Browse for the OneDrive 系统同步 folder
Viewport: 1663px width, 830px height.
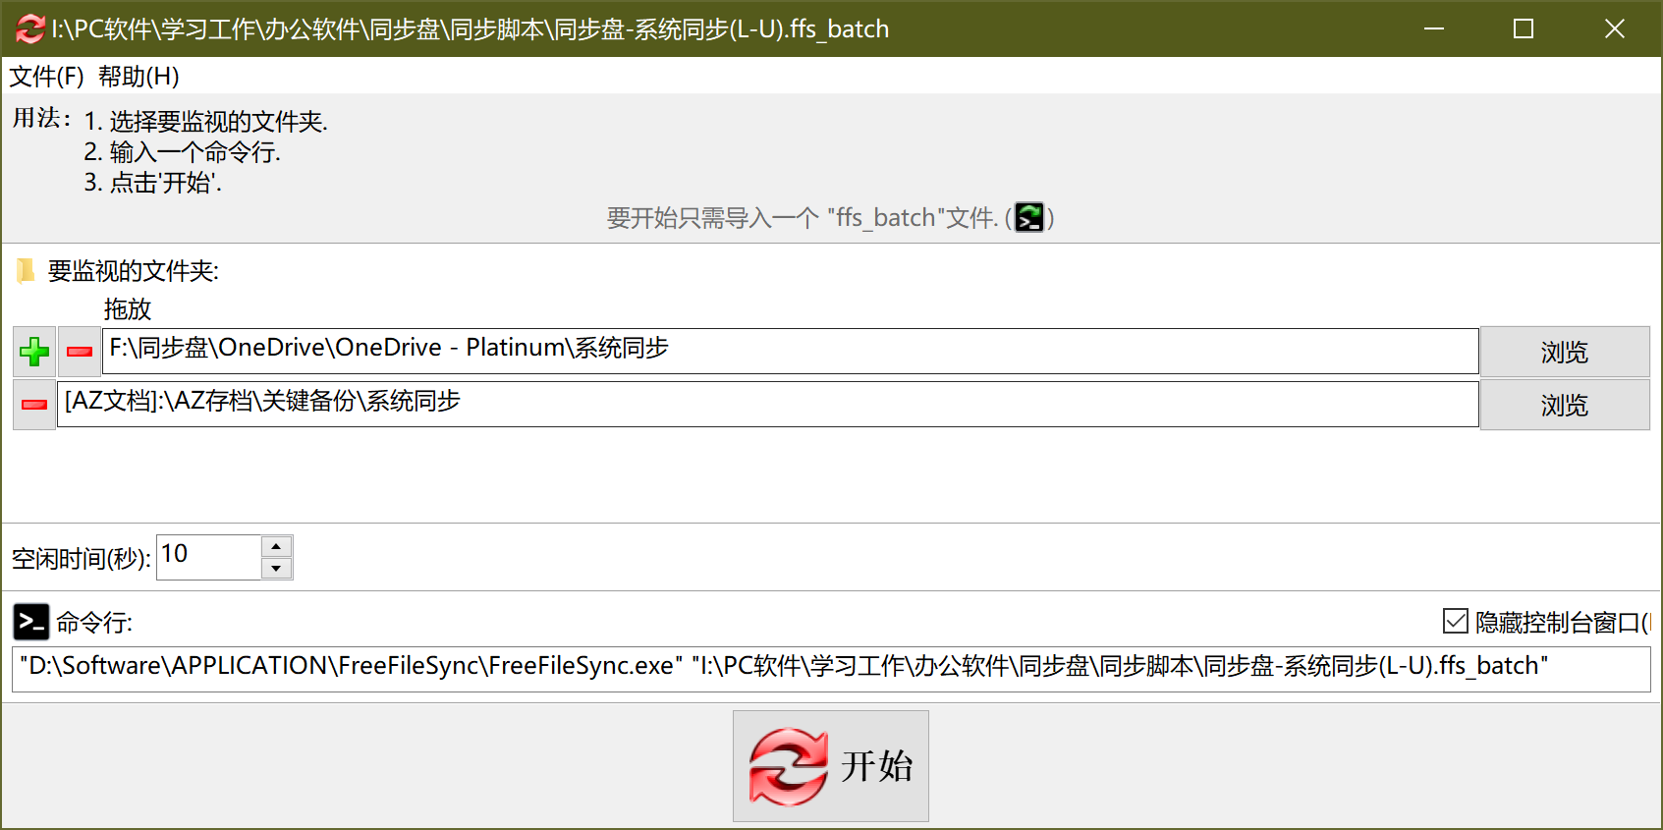tap(1565, 352)
